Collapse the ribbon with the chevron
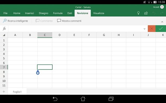The height and width of the screenshot is (103, 166). pyautogui.click(x=162, y=22)
